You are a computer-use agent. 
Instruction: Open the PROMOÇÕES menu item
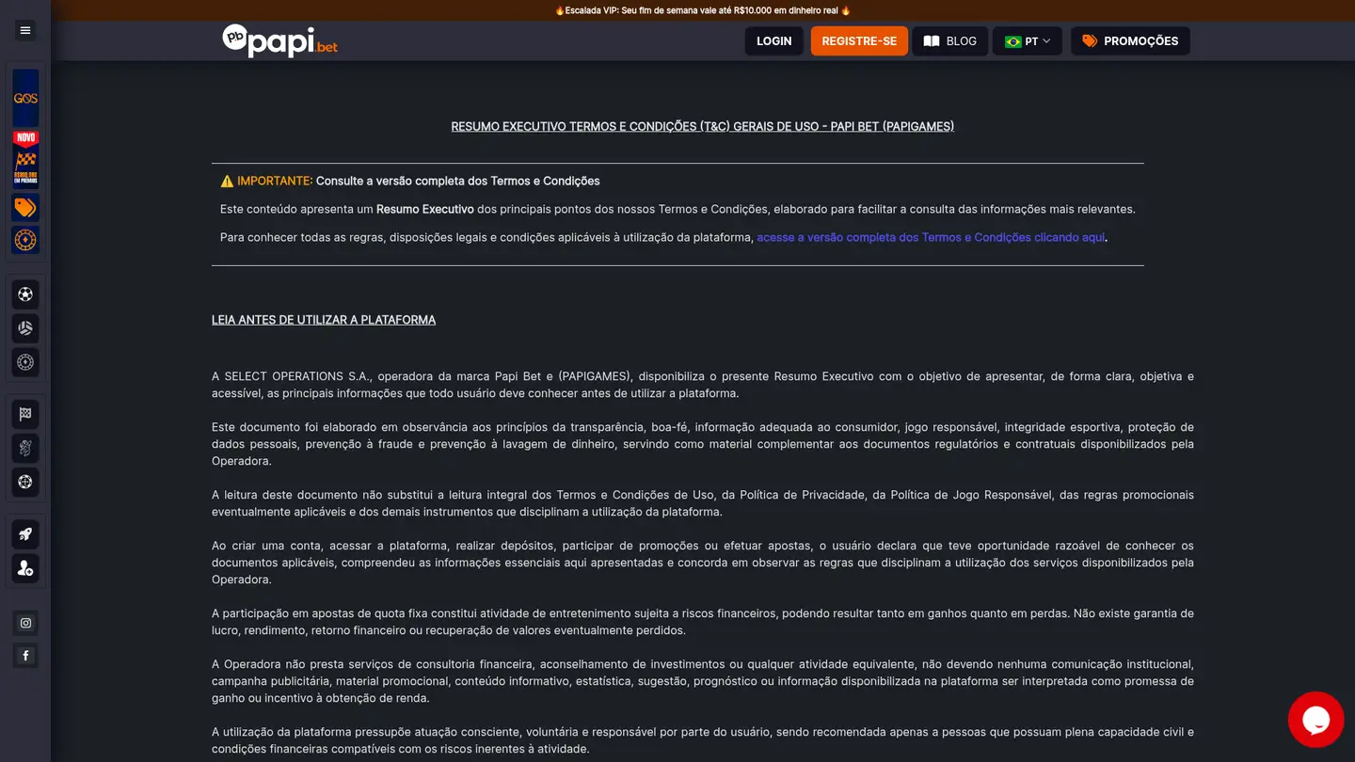point(1130,41)
